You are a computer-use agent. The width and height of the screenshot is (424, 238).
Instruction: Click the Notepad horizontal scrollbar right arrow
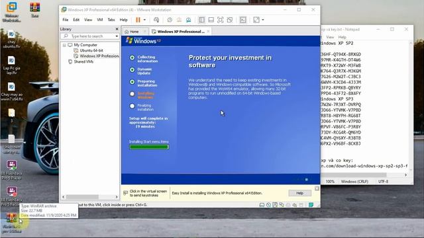point(405,175)
